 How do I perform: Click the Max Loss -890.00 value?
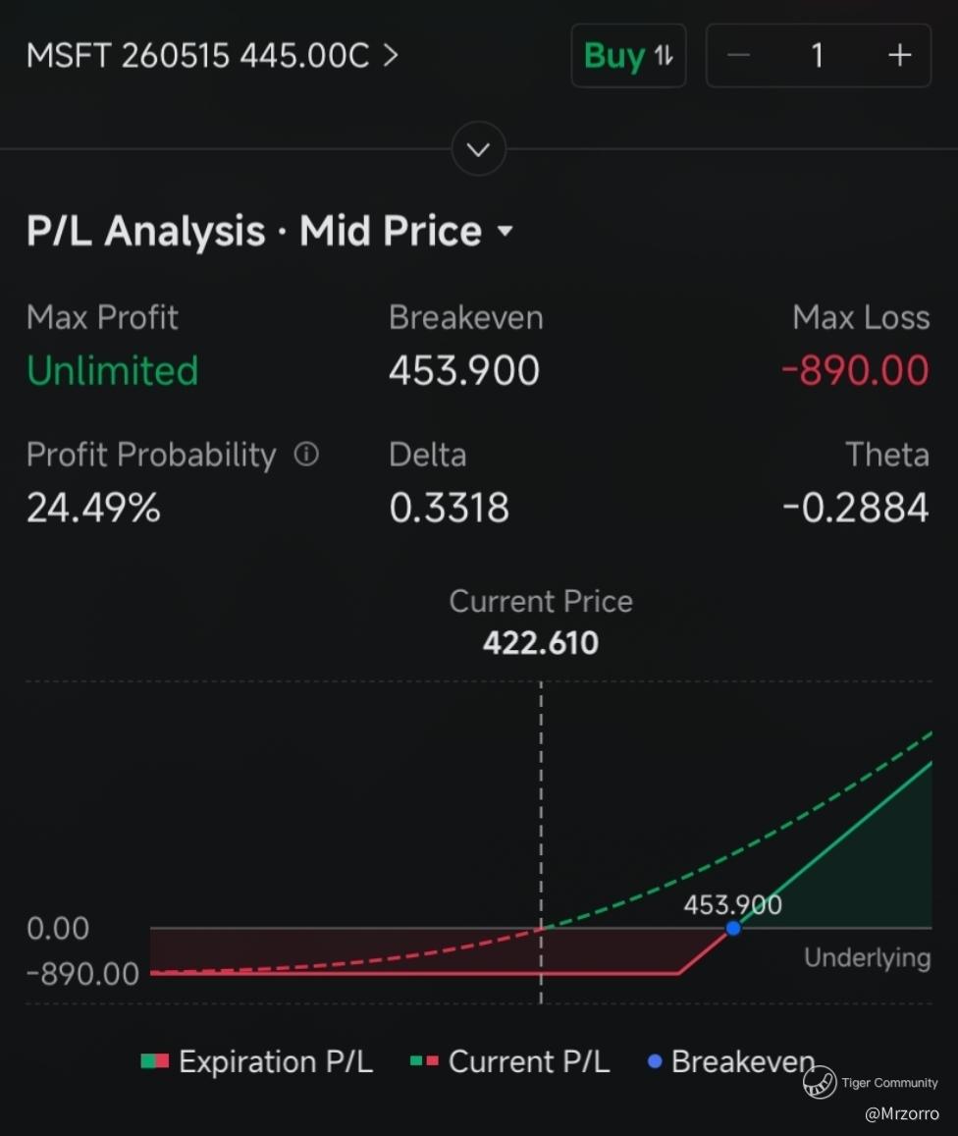click(855, 371)
